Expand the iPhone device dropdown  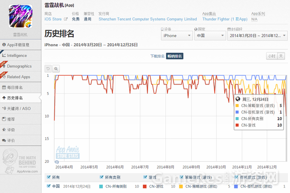(177, 36)
